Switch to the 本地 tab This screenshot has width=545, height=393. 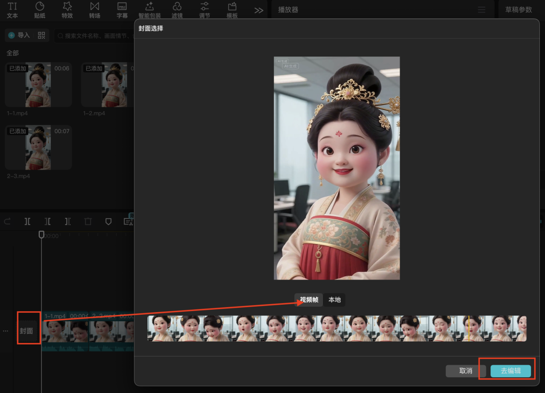pyautogui.click(x=335, y=300)
